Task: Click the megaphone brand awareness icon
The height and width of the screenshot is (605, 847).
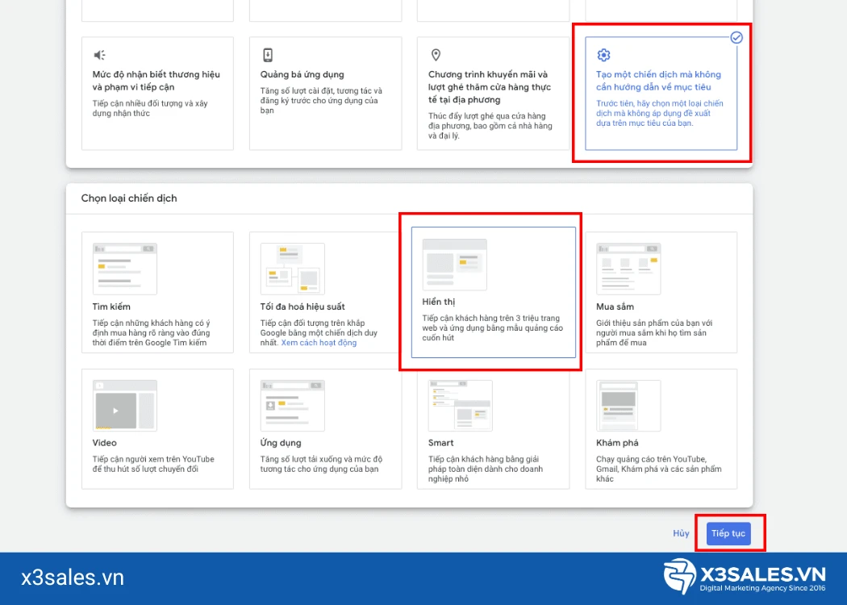Action: pos(99,55)
